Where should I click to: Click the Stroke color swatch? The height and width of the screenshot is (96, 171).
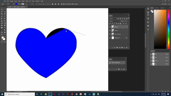[23, 4]
